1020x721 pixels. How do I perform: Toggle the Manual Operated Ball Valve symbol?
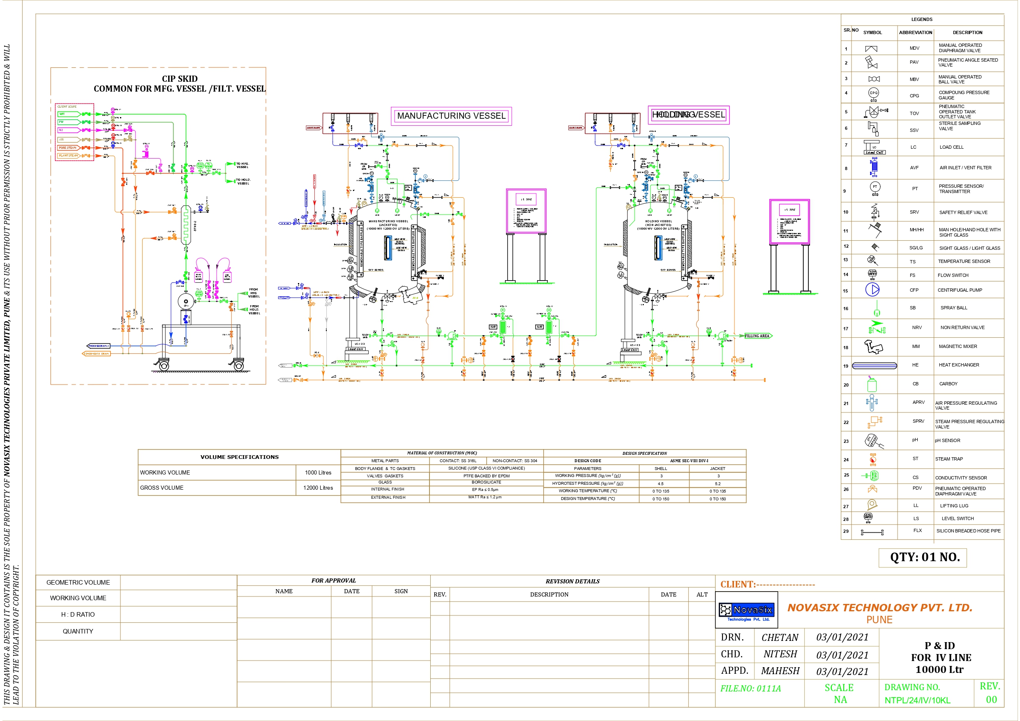click(x=874, y=78)
